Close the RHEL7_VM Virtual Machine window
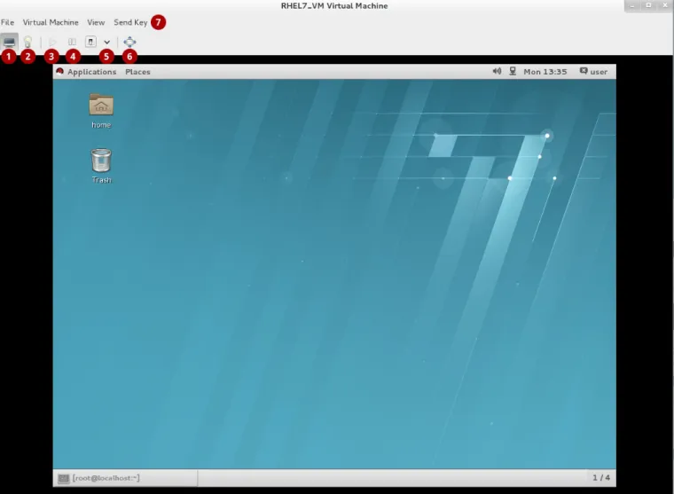Viewport: 674px width, 494px height. coord(665,5)
